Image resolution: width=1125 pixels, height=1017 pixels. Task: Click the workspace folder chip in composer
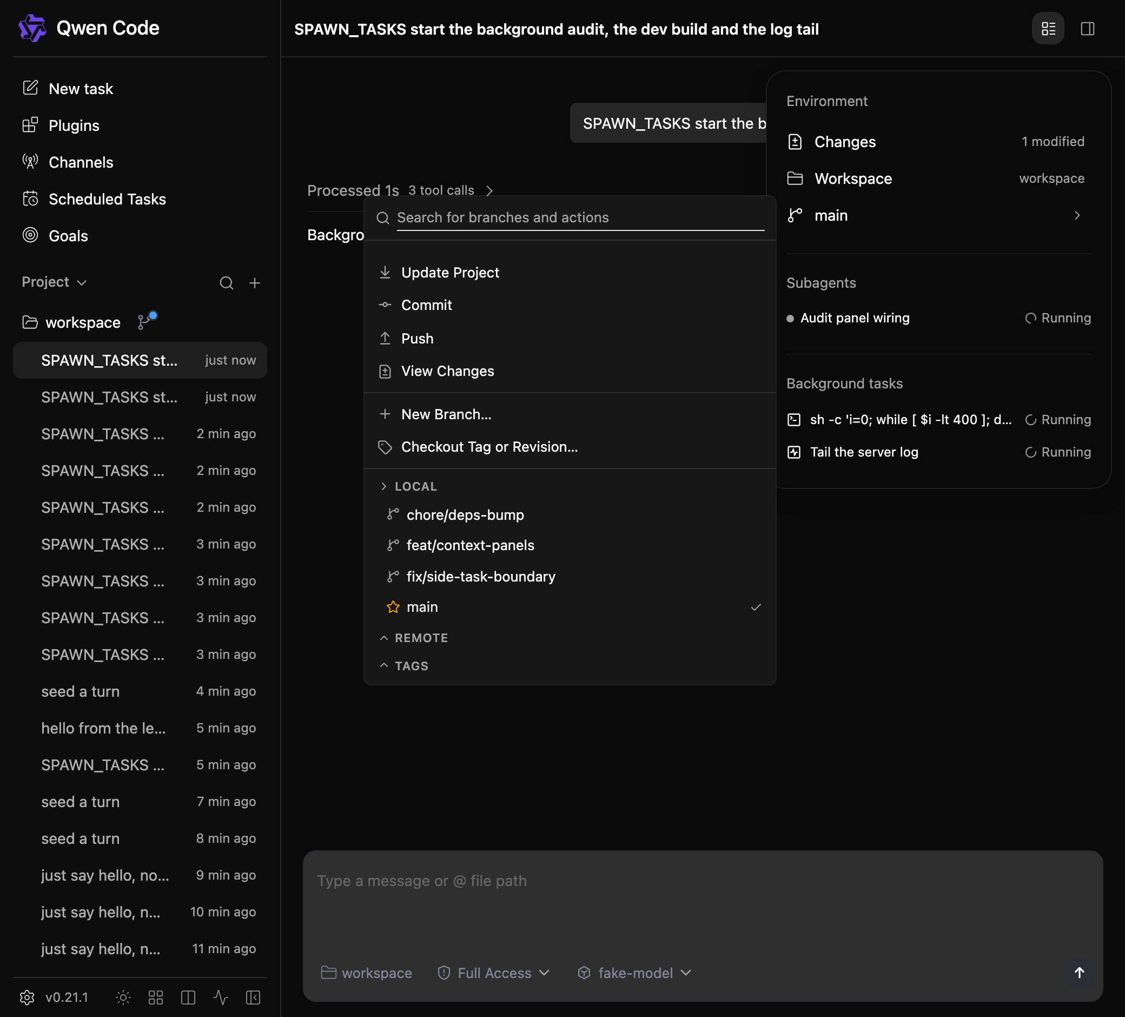pyautogui.click(x=367, y=973)
